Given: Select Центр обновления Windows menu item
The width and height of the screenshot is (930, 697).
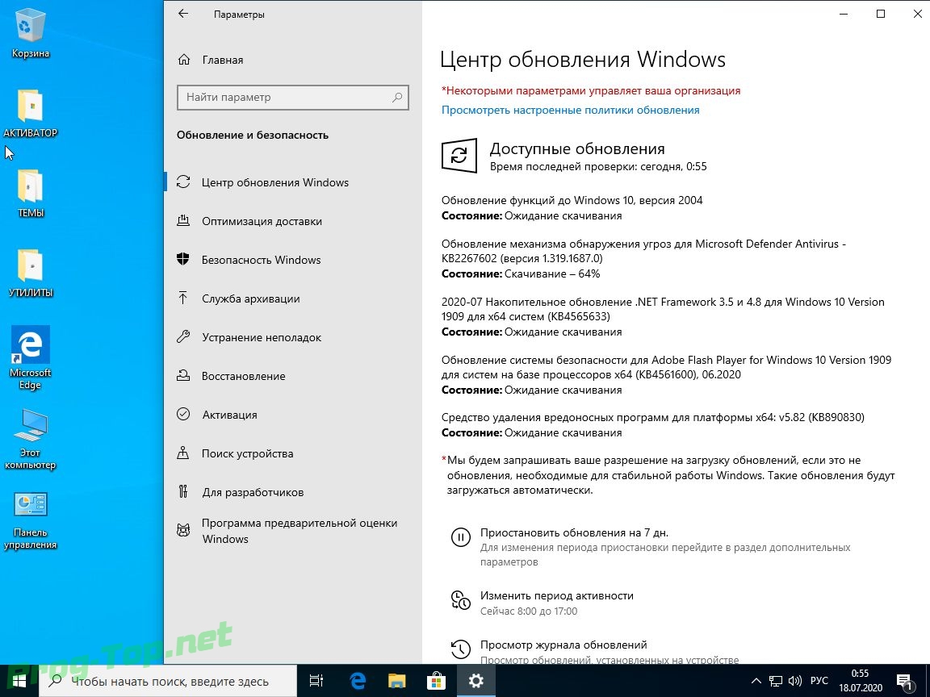Looking at the screenshot, I should click(292, 182).
